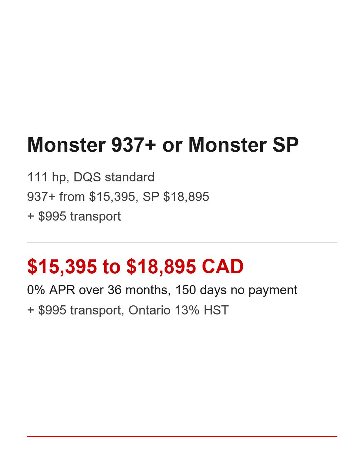Click "Monster SP" in the bold heading
The image size is (364, 456).
(243, 145)
